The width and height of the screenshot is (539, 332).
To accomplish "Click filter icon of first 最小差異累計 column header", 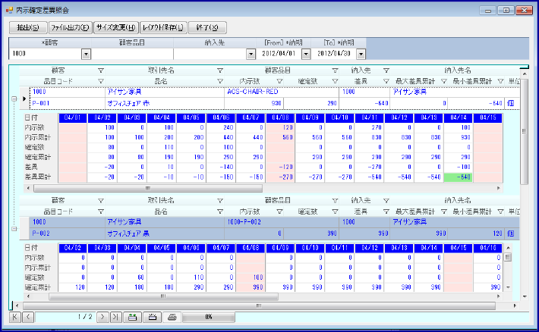I will 500,81.
